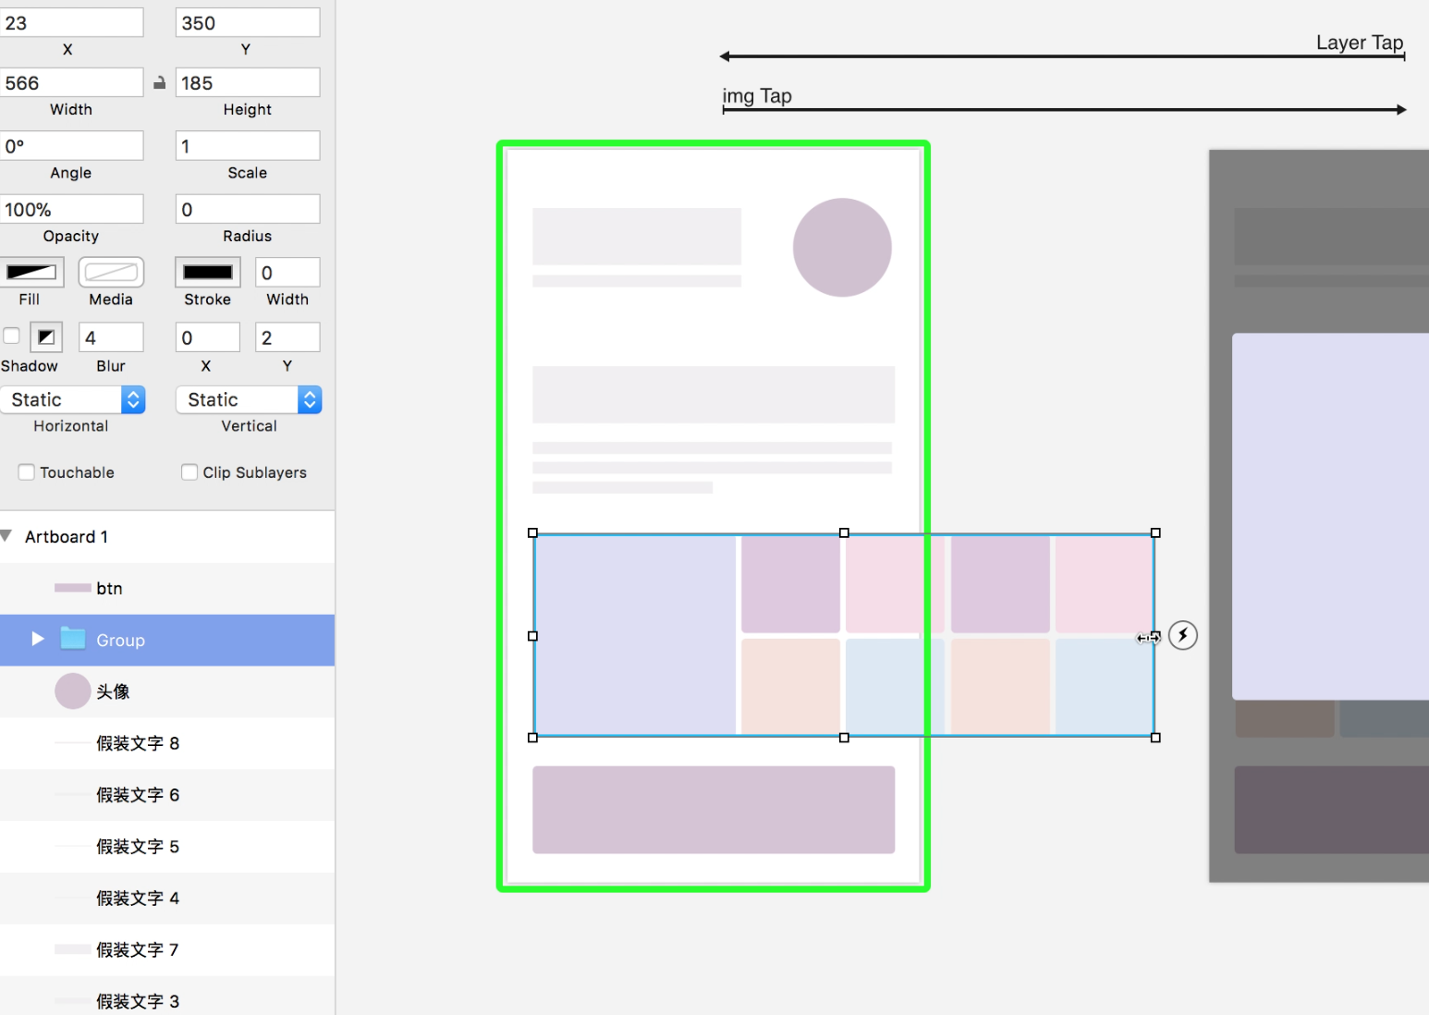Select layer 假装文字 6

click(x=167, y=796)
